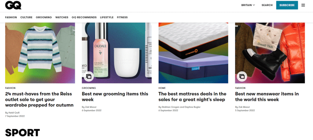Click the striped sweater article thumbnail
Screen dimensions: 313x140
click(40, 53)
